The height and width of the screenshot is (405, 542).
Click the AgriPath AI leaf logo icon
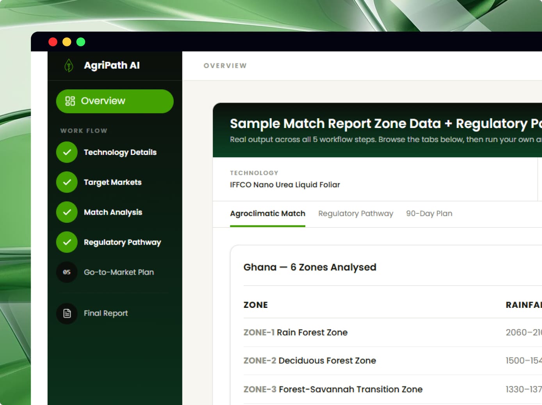[69, 66]
